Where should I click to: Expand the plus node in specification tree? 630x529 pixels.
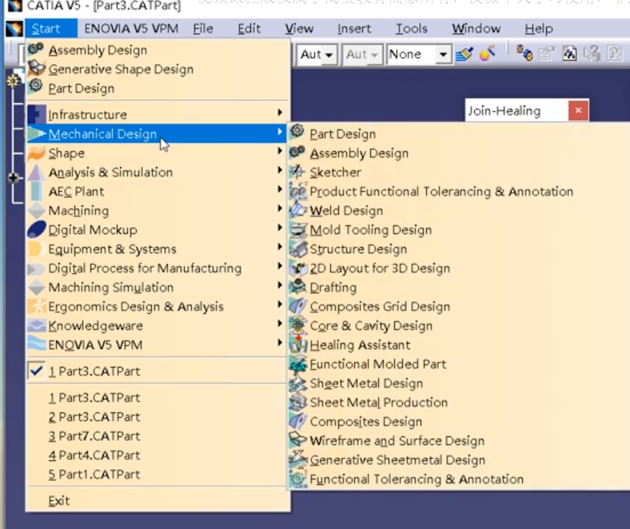(13, 177)
